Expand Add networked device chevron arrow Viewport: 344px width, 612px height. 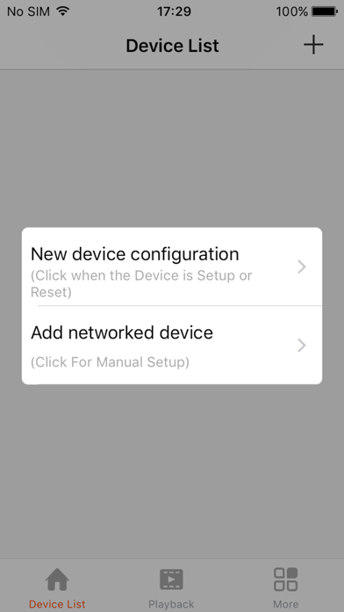pos(302,346)
